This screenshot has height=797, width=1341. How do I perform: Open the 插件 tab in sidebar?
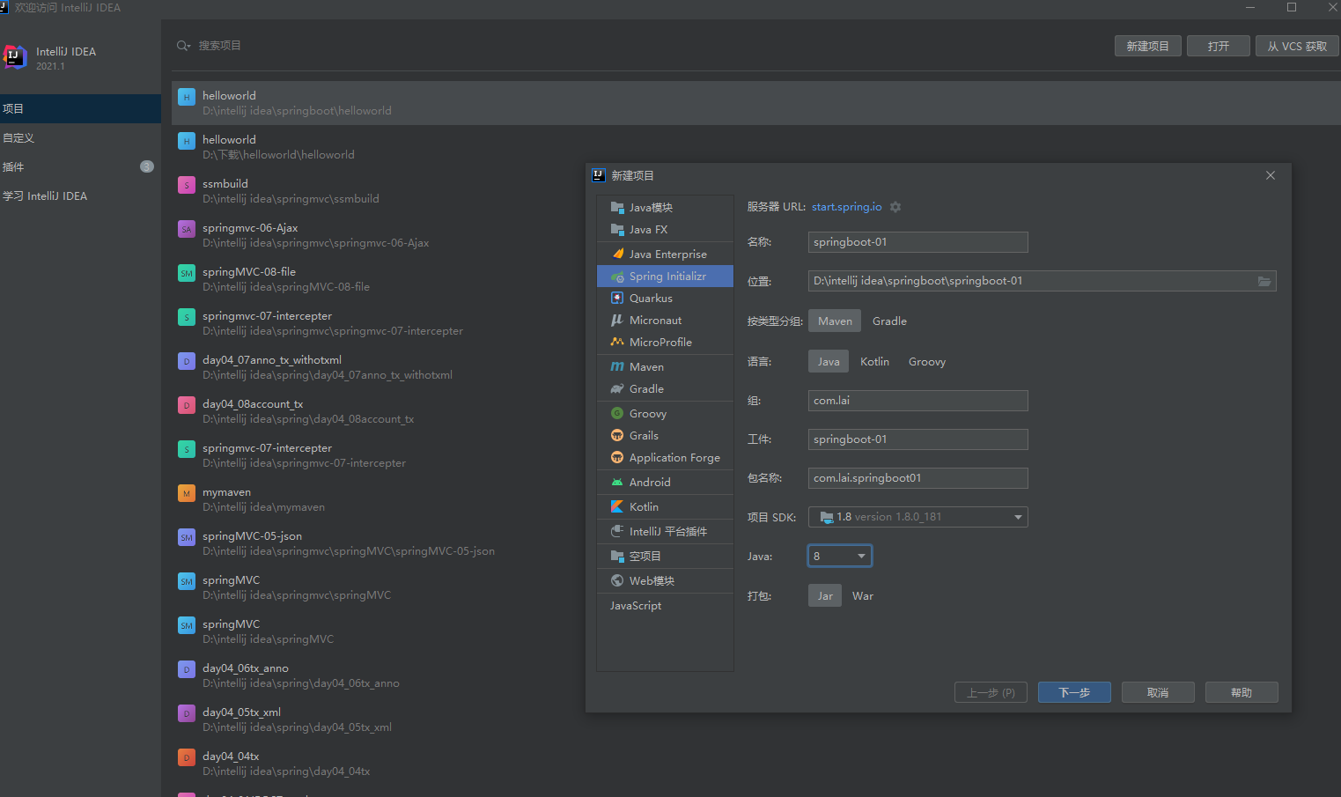click(x=80, y=167)
